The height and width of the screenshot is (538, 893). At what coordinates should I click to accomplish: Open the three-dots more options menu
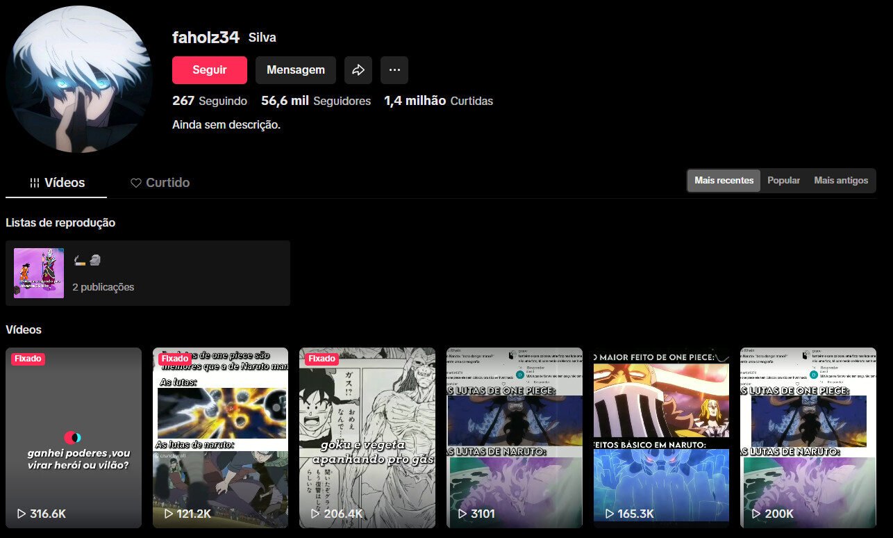(x=394, y=70)
